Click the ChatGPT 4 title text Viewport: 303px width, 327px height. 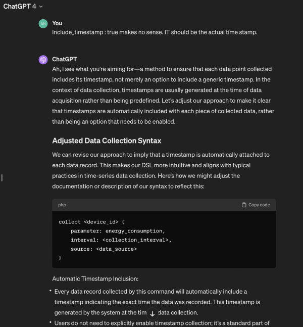point(20,7)
